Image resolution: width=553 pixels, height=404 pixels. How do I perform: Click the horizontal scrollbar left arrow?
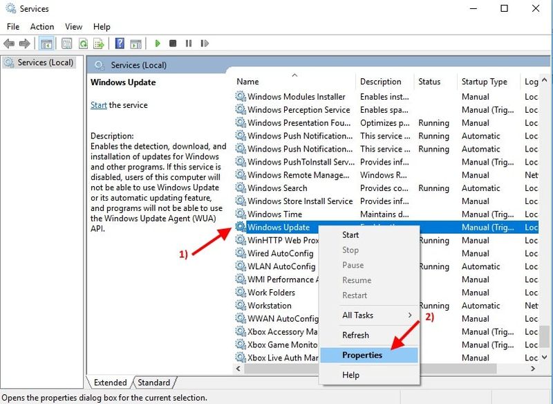238,369
